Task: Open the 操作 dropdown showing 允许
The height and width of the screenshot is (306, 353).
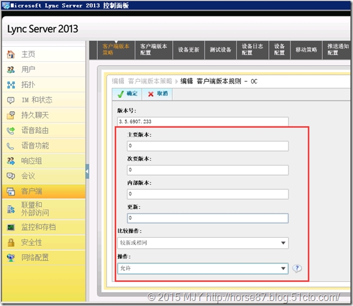Action: pyautogui.click(x=203, y=268)
